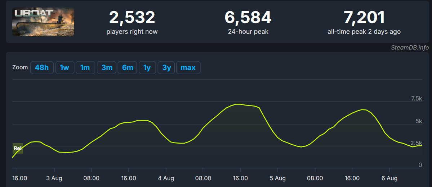Click the 5 Aug date axis label
Viewport: 432px width, 187px height.
277,178
